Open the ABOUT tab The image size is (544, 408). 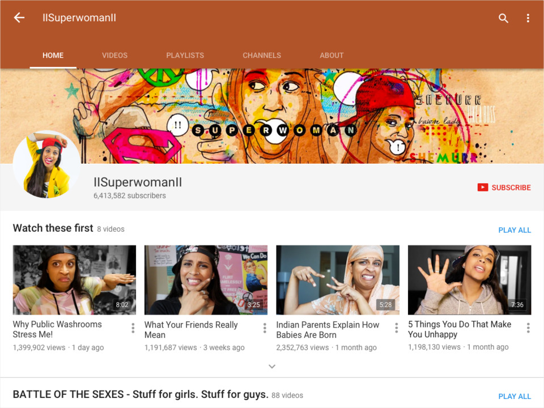pyautogui.click(x=331, y=56)
